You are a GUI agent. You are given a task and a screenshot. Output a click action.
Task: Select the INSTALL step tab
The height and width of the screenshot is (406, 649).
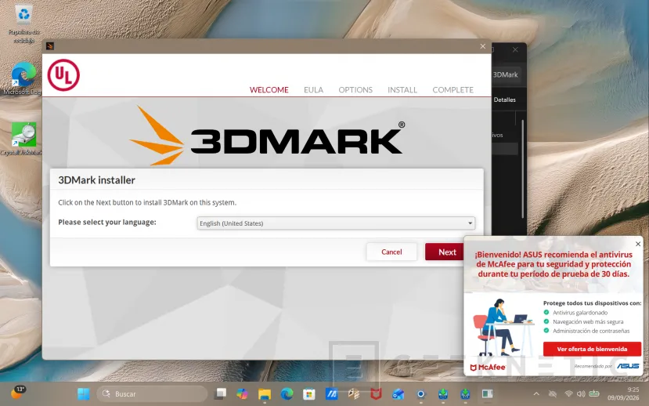[x=402, y=89]
